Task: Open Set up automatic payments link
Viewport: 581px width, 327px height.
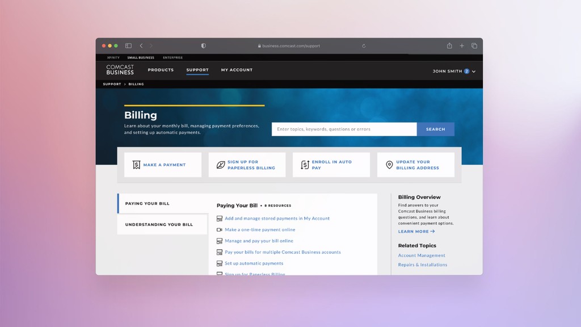Action: click(254, 263)
